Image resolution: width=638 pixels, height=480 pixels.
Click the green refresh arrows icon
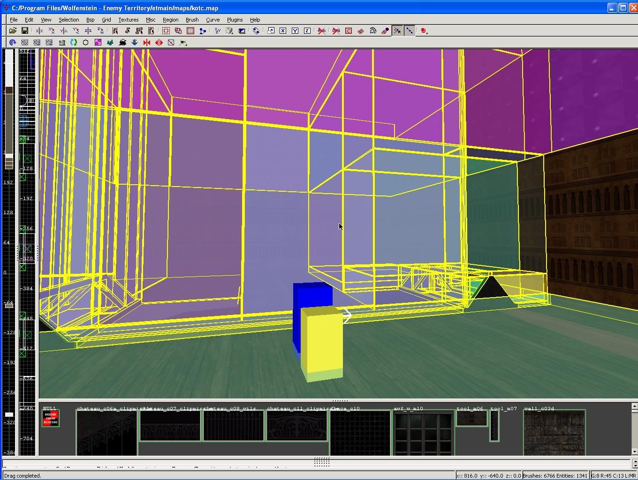(73, 42)
